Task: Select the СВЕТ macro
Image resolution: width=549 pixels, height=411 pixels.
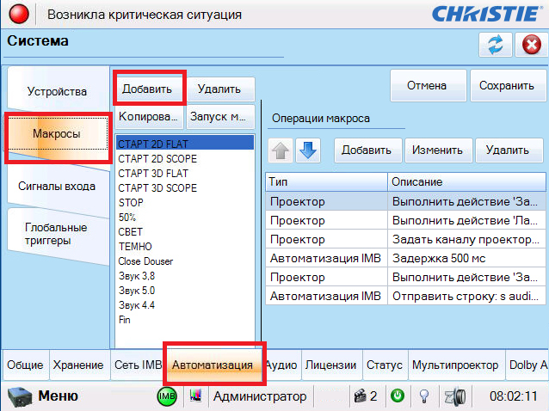Action: tap(184, 232)
